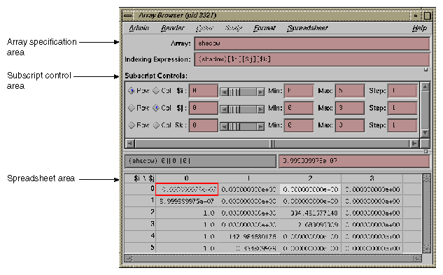Click the Max field for $k

(x=350, y=125)
